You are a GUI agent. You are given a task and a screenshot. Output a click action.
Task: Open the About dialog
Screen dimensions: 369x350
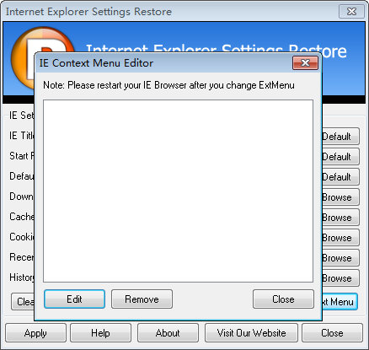tap(168, 333)
